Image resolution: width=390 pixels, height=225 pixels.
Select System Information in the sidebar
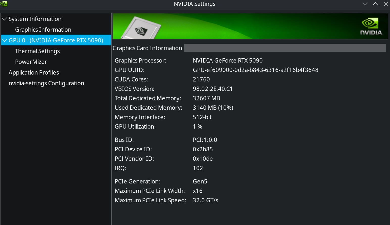point(35,19)
